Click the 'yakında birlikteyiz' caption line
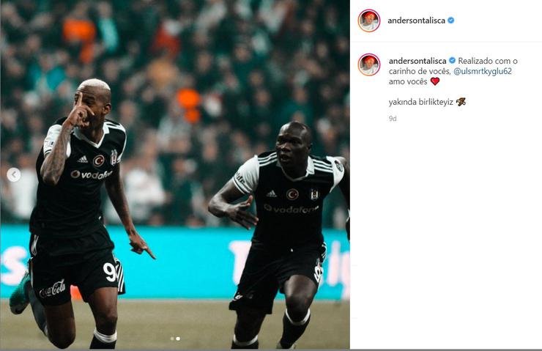 point(420,102)
